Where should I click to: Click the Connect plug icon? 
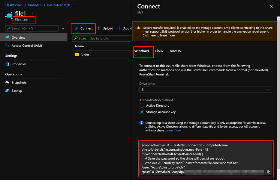point(77,28)
